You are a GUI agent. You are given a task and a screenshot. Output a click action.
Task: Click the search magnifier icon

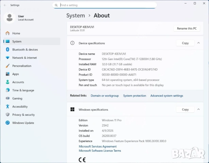56,5
